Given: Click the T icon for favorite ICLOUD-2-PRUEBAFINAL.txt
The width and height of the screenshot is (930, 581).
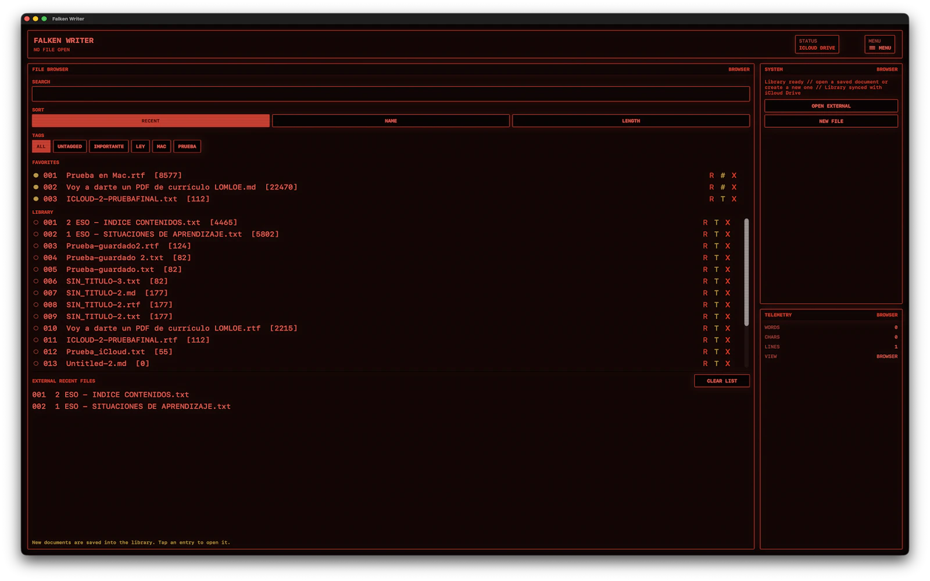Looking at the screenshot, I should [x=722, y=199].
